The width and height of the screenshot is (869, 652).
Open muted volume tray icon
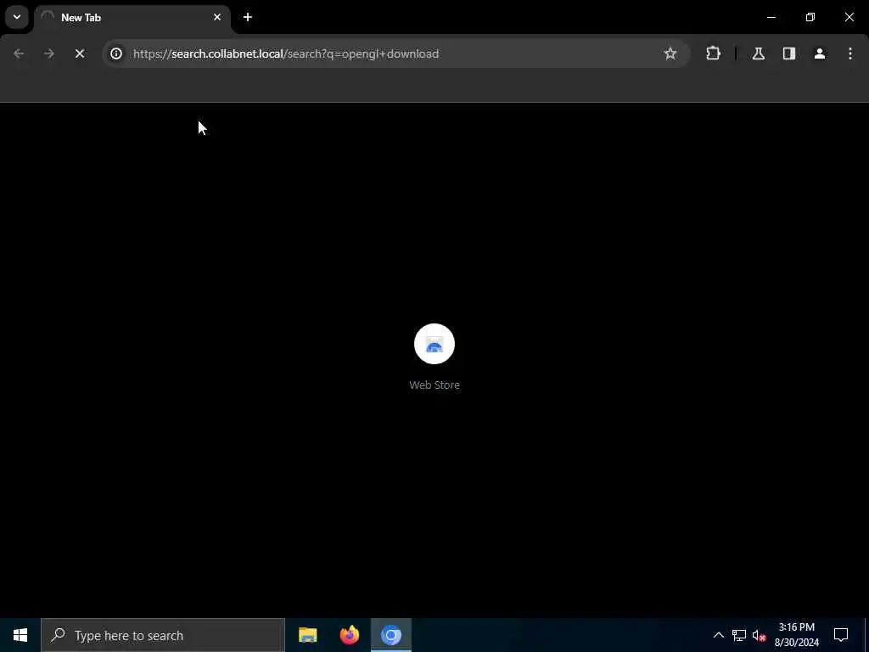[759, 635]
